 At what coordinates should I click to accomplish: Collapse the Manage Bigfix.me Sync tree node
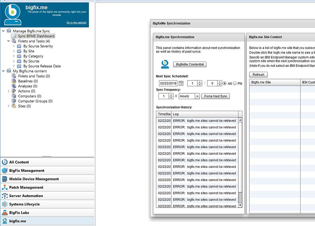coord(3,31)
